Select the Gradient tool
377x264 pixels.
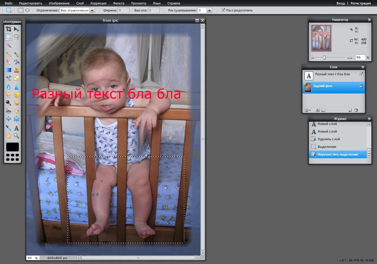coord(9,70)
